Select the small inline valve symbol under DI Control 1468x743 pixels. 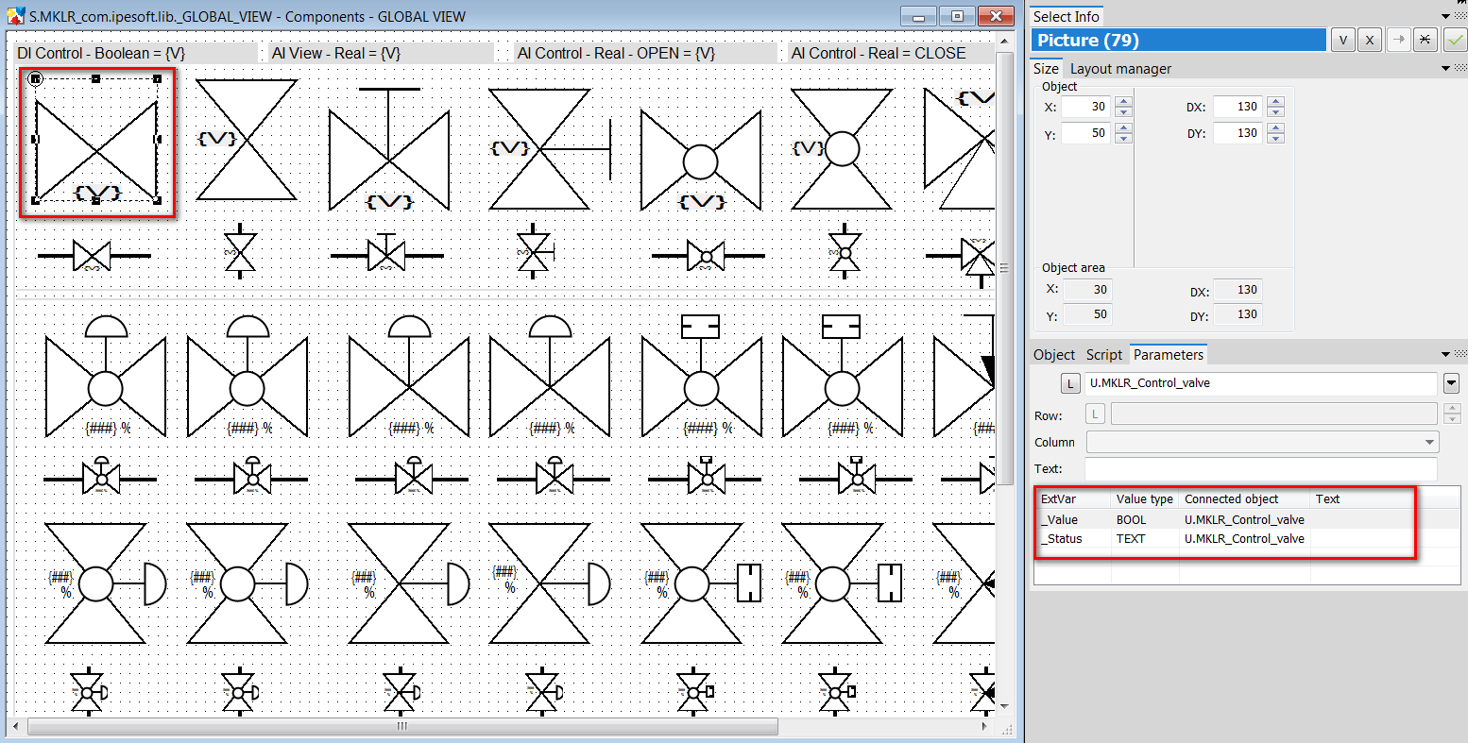pos(93,255)
